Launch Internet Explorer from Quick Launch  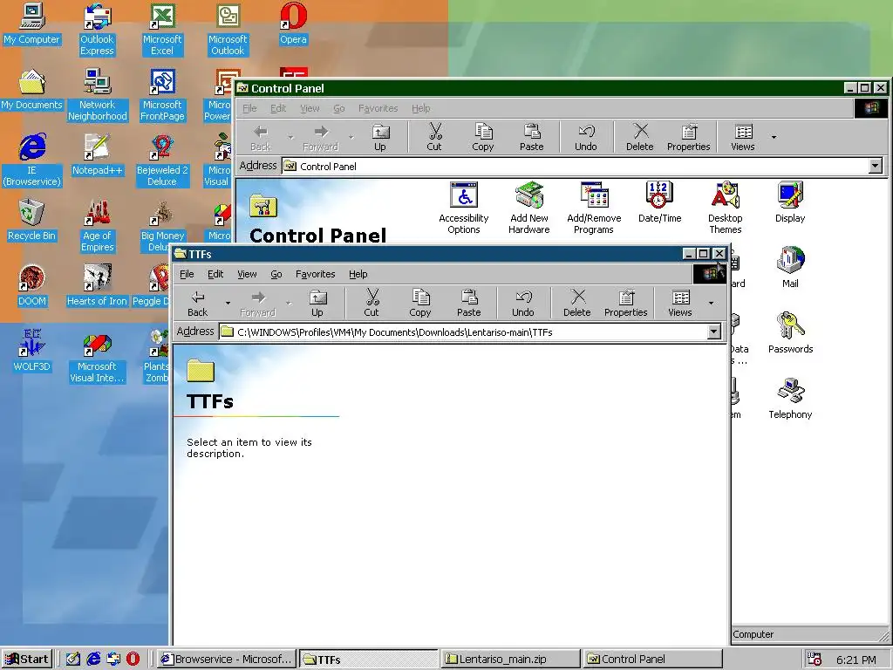[93, 660]
